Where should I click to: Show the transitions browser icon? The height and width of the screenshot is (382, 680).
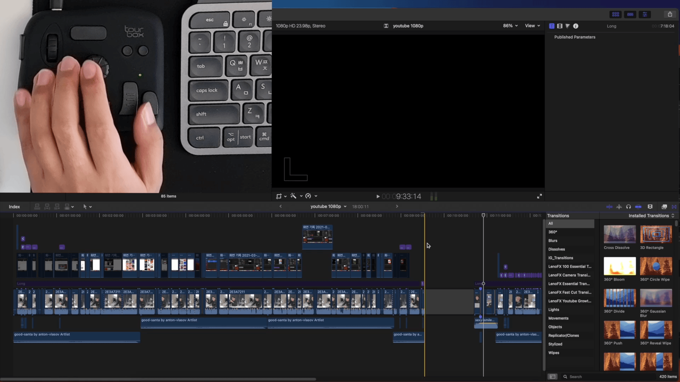tap(674, 207)
